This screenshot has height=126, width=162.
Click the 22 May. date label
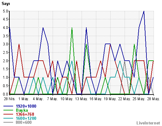pyautogui.click(x=125, y=99)
